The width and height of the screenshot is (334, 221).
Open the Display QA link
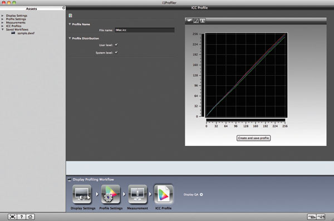coord(193,194)
